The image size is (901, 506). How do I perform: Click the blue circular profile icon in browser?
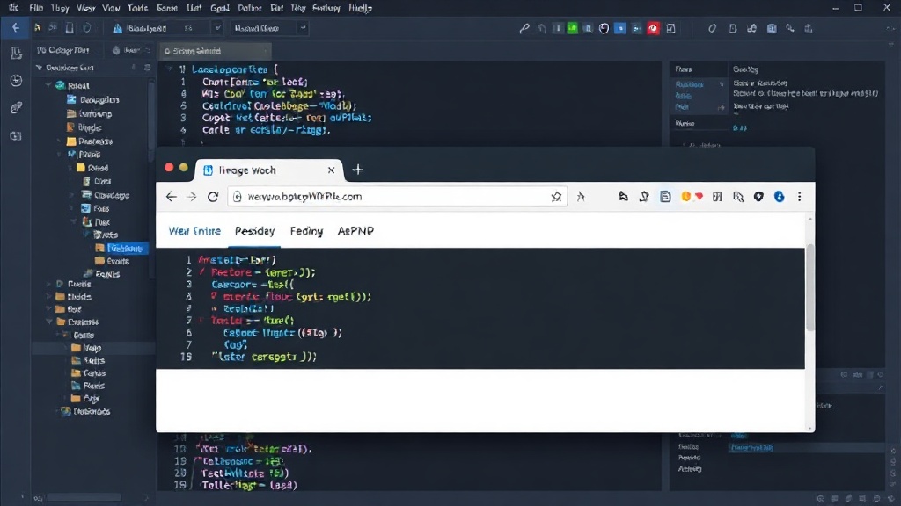[x=780, y=196]
